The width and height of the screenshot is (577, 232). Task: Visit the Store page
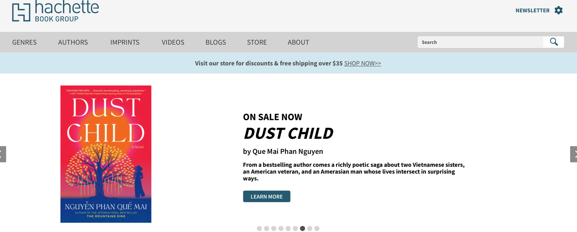257,42
